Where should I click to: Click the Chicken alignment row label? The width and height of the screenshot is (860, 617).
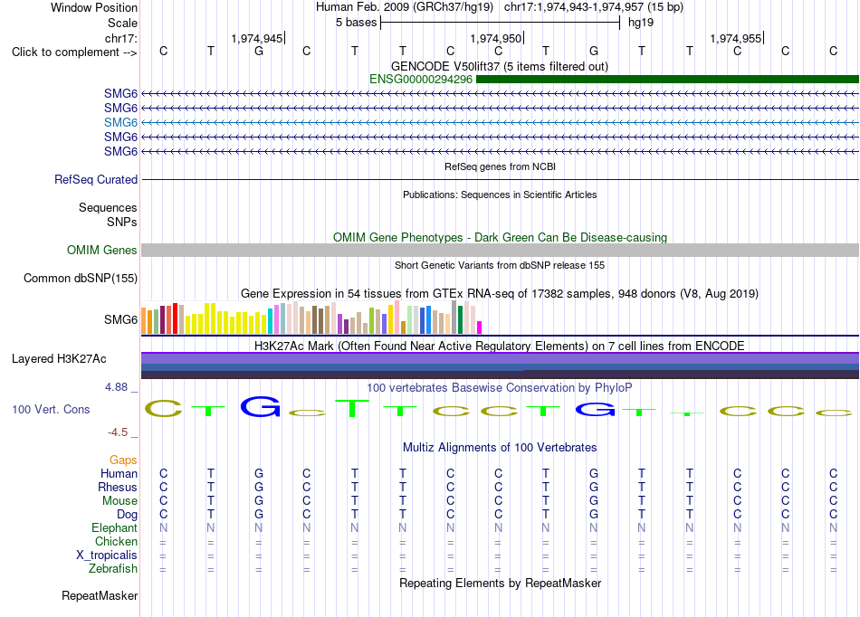tap(116, 542)
